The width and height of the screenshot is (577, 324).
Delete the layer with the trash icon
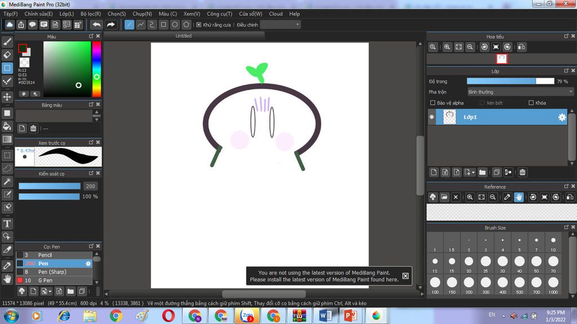[x=522, y=172]
